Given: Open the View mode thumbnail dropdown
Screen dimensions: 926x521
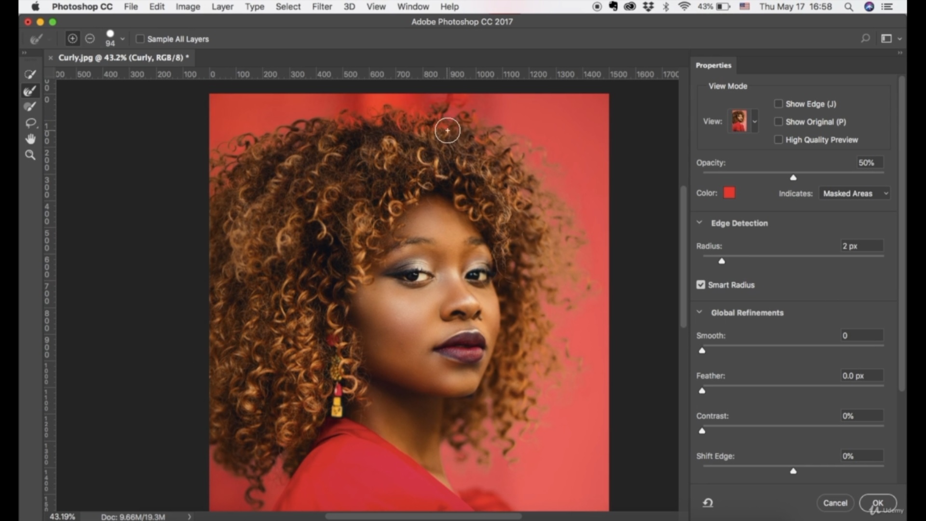Looking at the screenshot, I should pyautogui.click(x=755, y=122).
